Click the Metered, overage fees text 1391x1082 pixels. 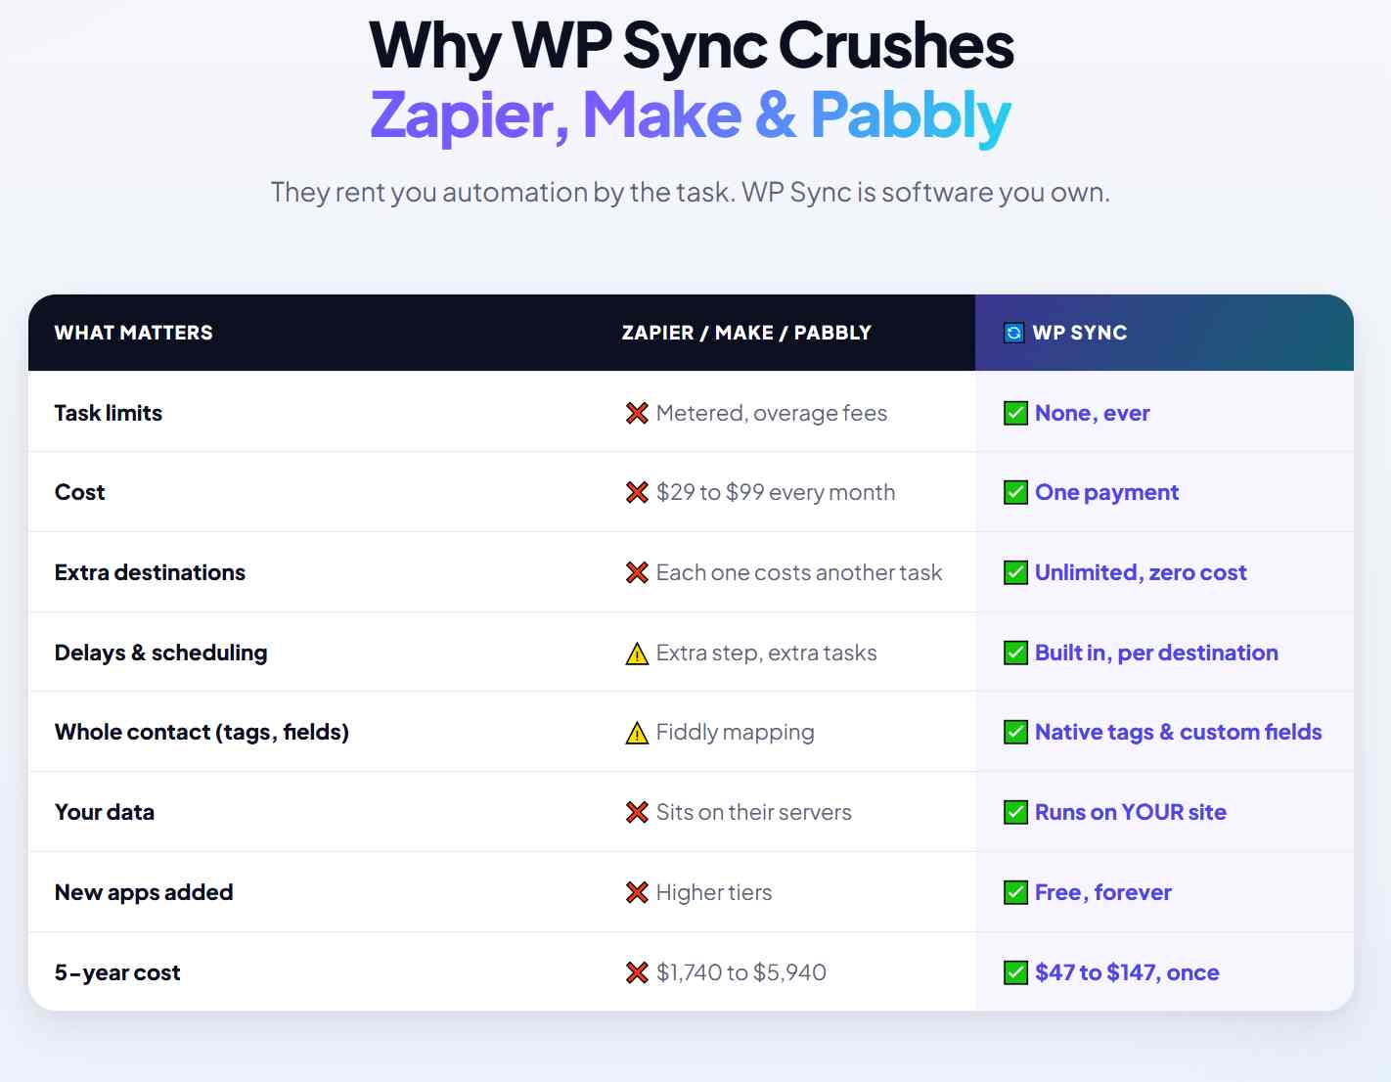click(772, 413)
